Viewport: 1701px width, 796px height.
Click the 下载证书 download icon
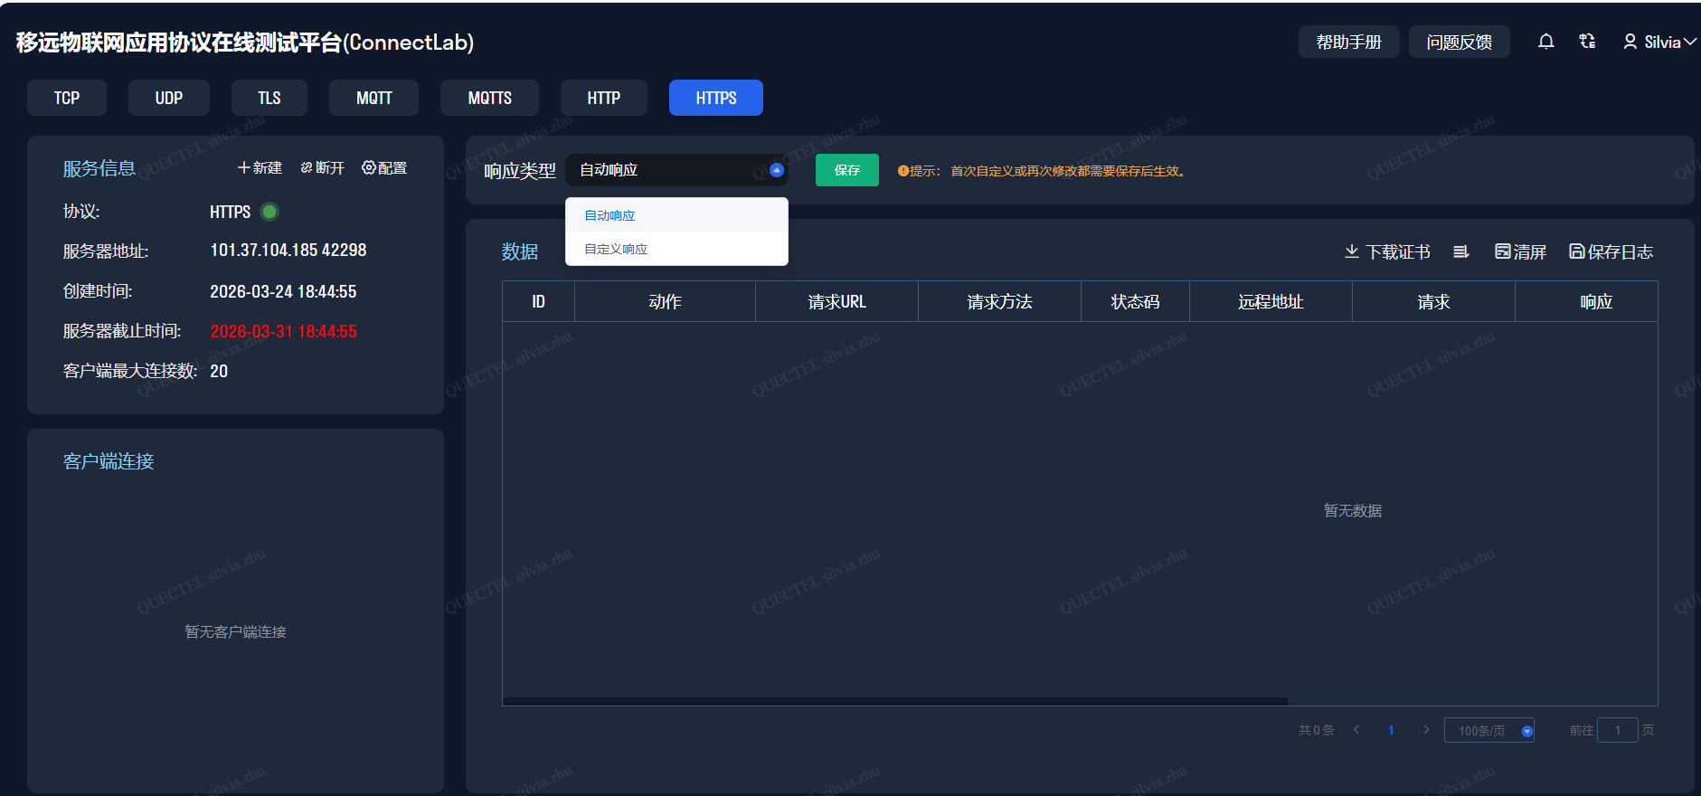(x=1352, y=251)
